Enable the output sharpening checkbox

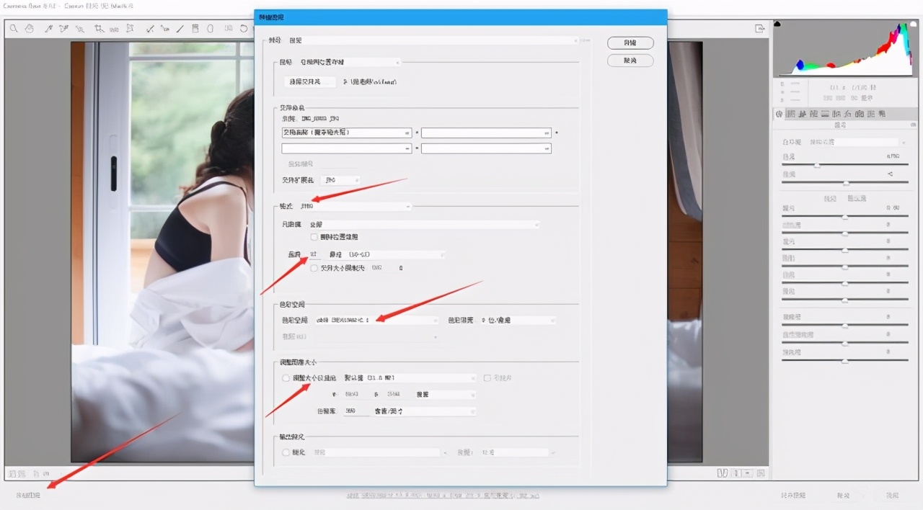286,452
